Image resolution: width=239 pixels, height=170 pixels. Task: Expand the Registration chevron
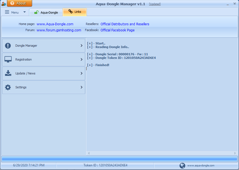click(x=82, y=59)
